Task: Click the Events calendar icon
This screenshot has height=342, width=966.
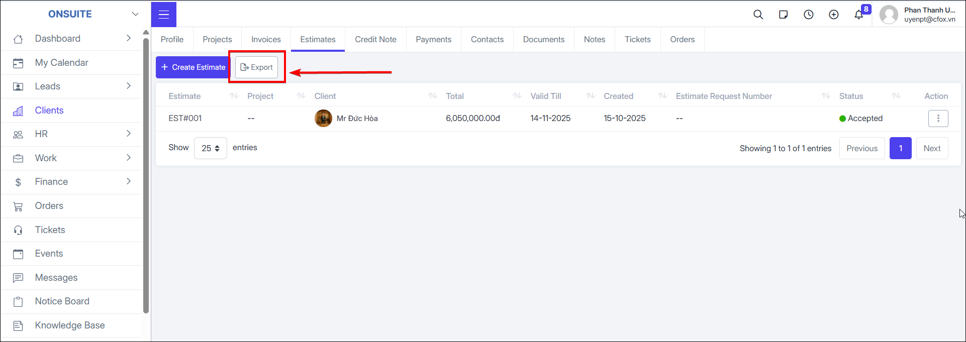Action: (18, 254)
